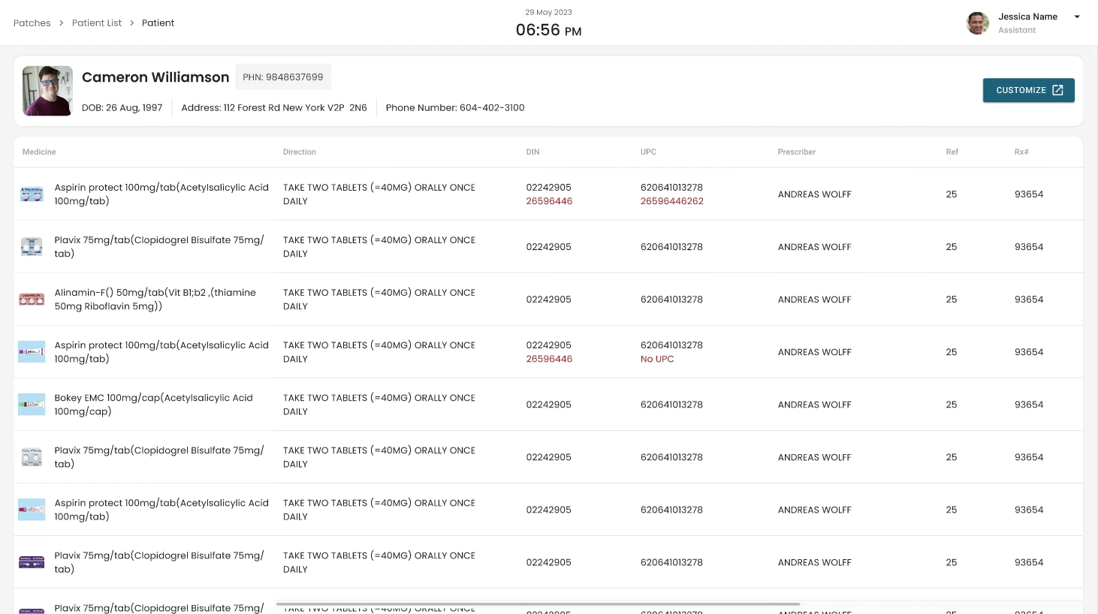This screenshot has height=614, width=1098.
Task: Click red No UPC warning text
Action: coord(657,359)
